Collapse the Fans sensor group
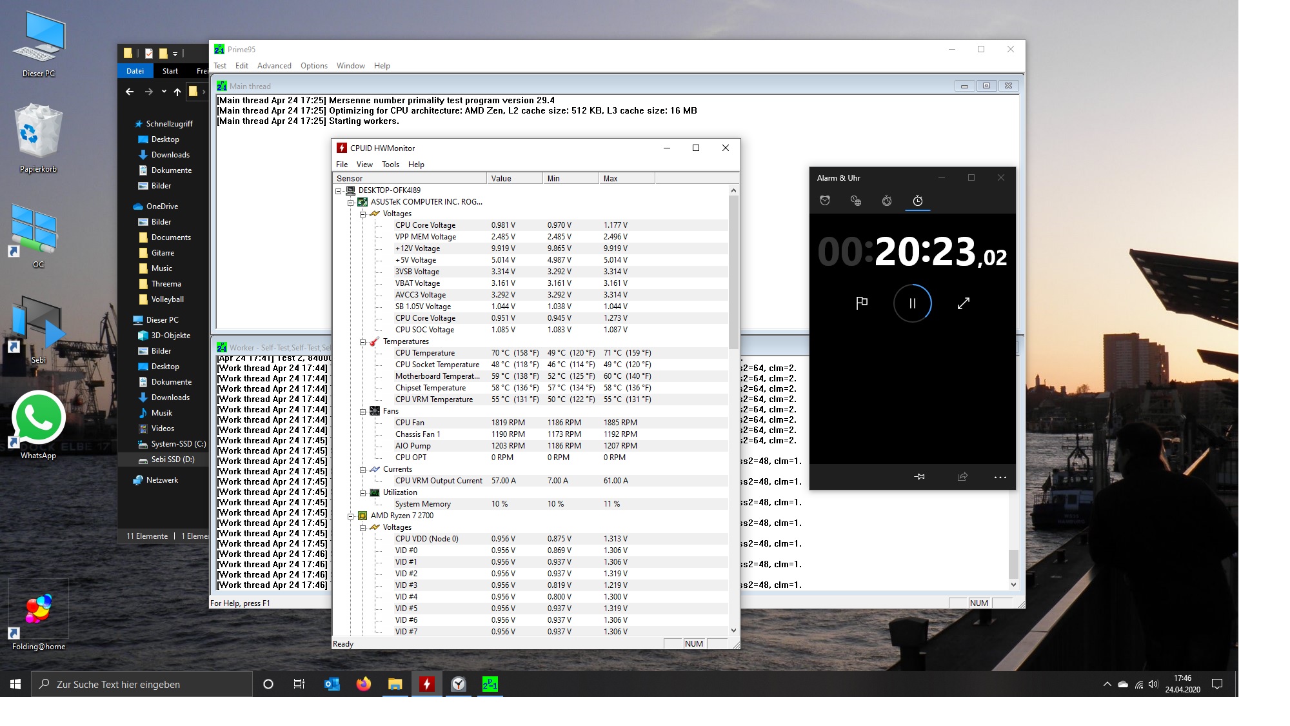The image size is (1290, 726). [363, 412]
